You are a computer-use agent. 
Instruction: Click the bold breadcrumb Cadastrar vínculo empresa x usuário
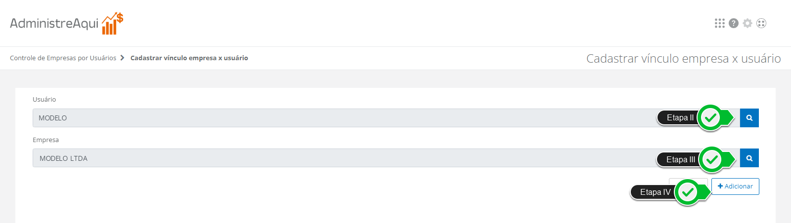189,58
